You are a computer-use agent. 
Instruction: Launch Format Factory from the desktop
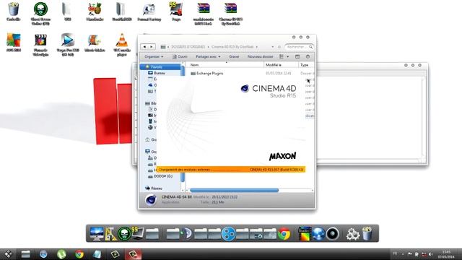149,12
